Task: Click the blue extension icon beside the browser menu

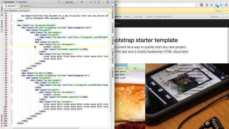Action: coord(221,5)
